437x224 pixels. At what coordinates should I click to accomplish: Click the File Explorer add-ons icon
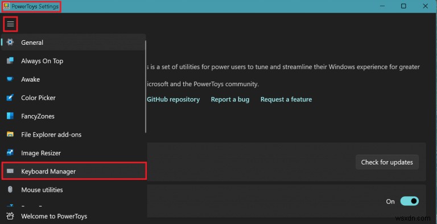10,134
